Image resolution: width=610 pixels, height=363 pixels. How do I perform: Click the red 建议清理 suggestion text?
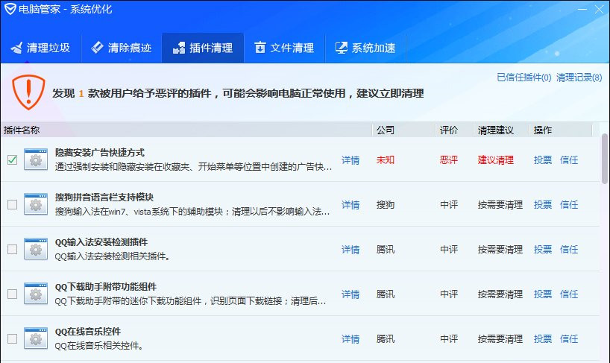[x=496, y=160]
